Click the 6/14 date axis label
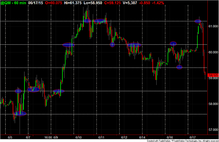 tap(142, 137)
